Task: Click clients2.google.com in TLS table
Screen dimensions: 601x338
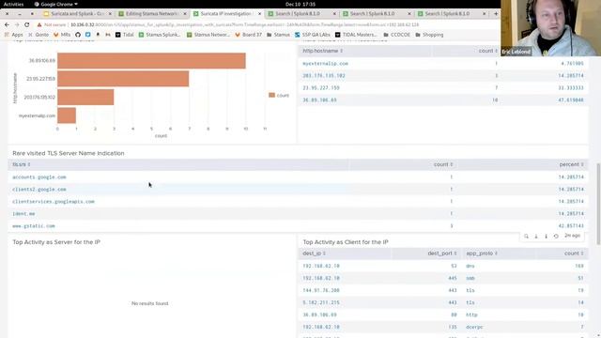Action: (x=39, y=190)
